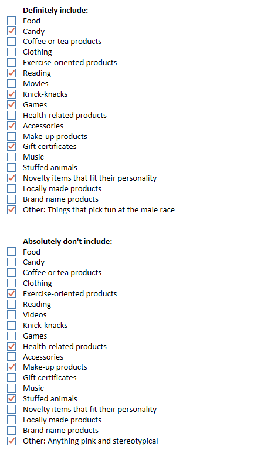The height and width of the screenshot is (460, 254).
Task: Uncheck Make-up products under Absolutely don't include
Action: [x=12, y=367]
